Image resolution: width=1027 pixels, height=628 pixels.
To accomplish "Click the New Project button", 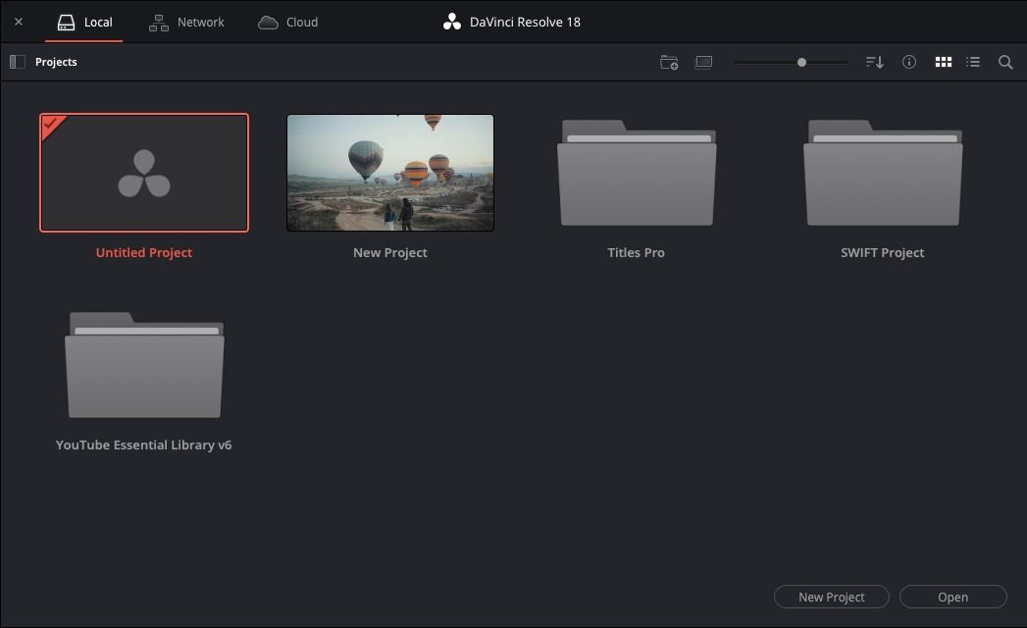I will click(x=831, y=597).
